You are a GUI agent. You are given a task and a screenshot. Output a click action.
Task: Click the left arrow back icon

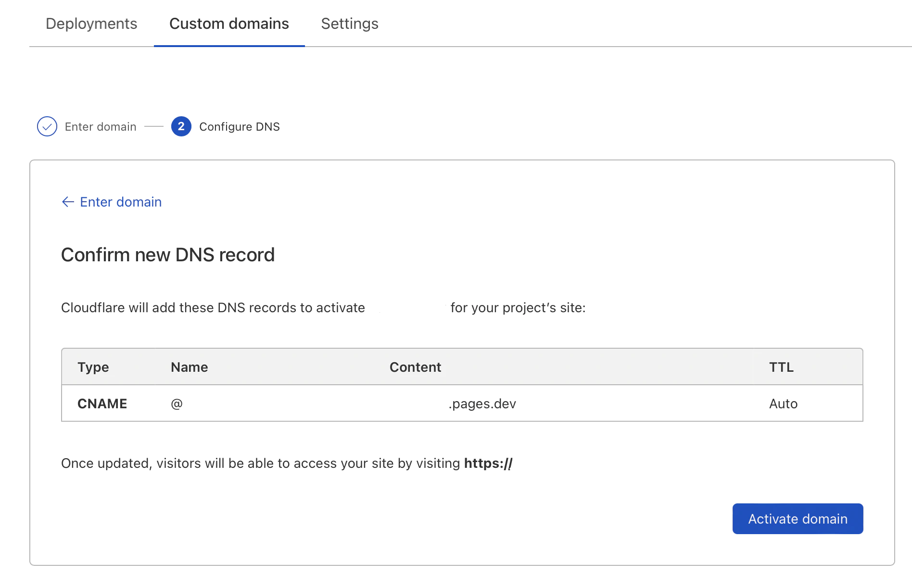click(68, 202)
